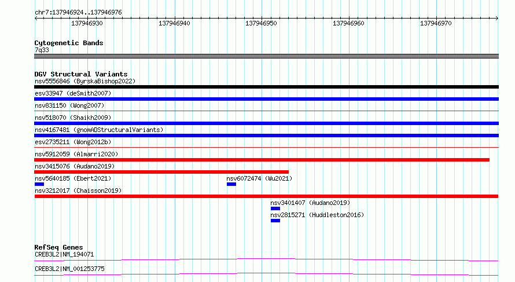
Task: Select the gray 7q33 cytogenetic band bar
Action: (x=266, y=56)
